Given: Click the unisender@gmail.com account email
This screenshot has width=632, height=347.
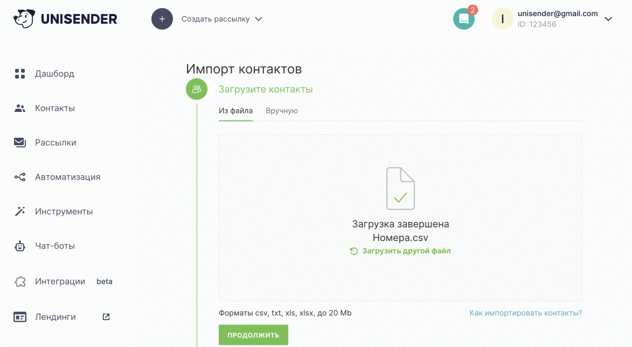Looking at the screenshot, I should [558, 13].
